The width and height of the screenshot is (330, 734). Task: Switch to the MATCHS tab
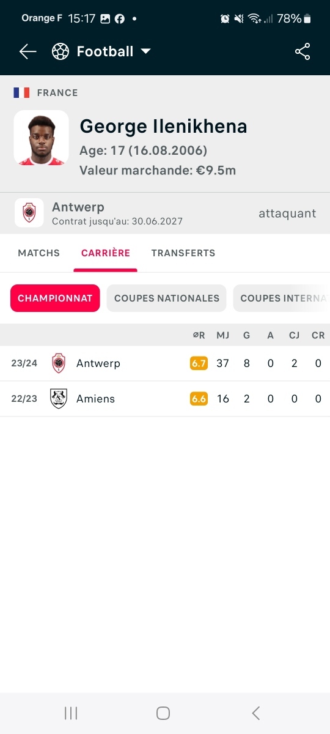39,253
